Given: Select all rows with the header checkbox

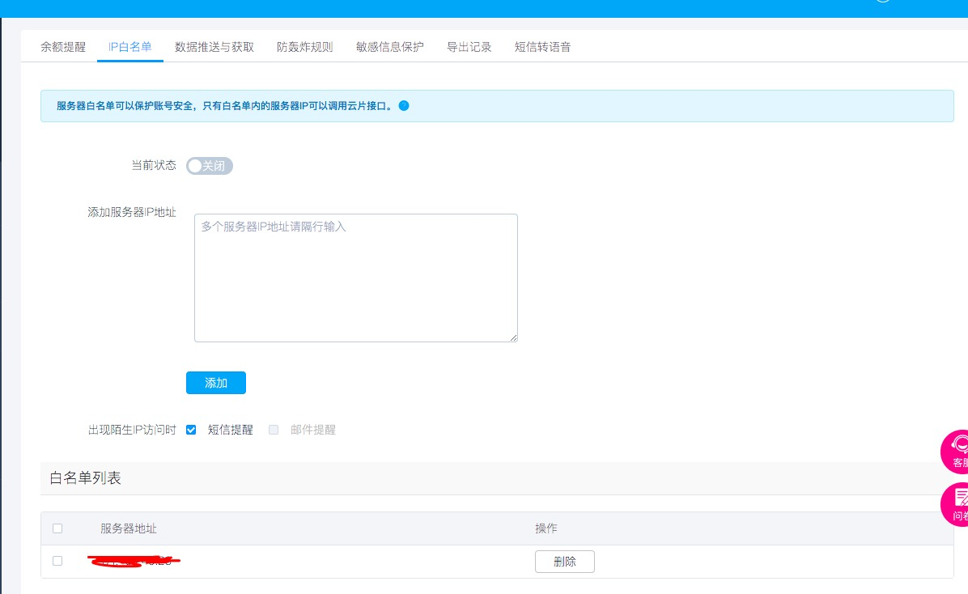Looking at the screenshot, I should point(57,528).
